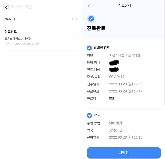
Task: Tap the 비대면 진료 section heading
Action: 102,48
